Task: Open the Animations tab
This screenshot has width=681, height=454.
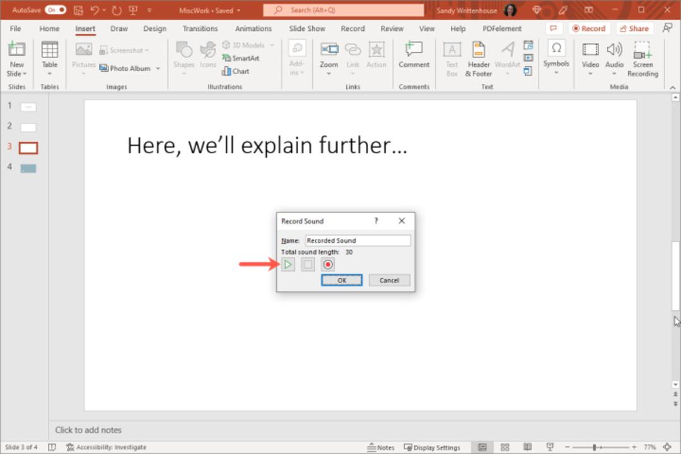Action: [253, 28]
